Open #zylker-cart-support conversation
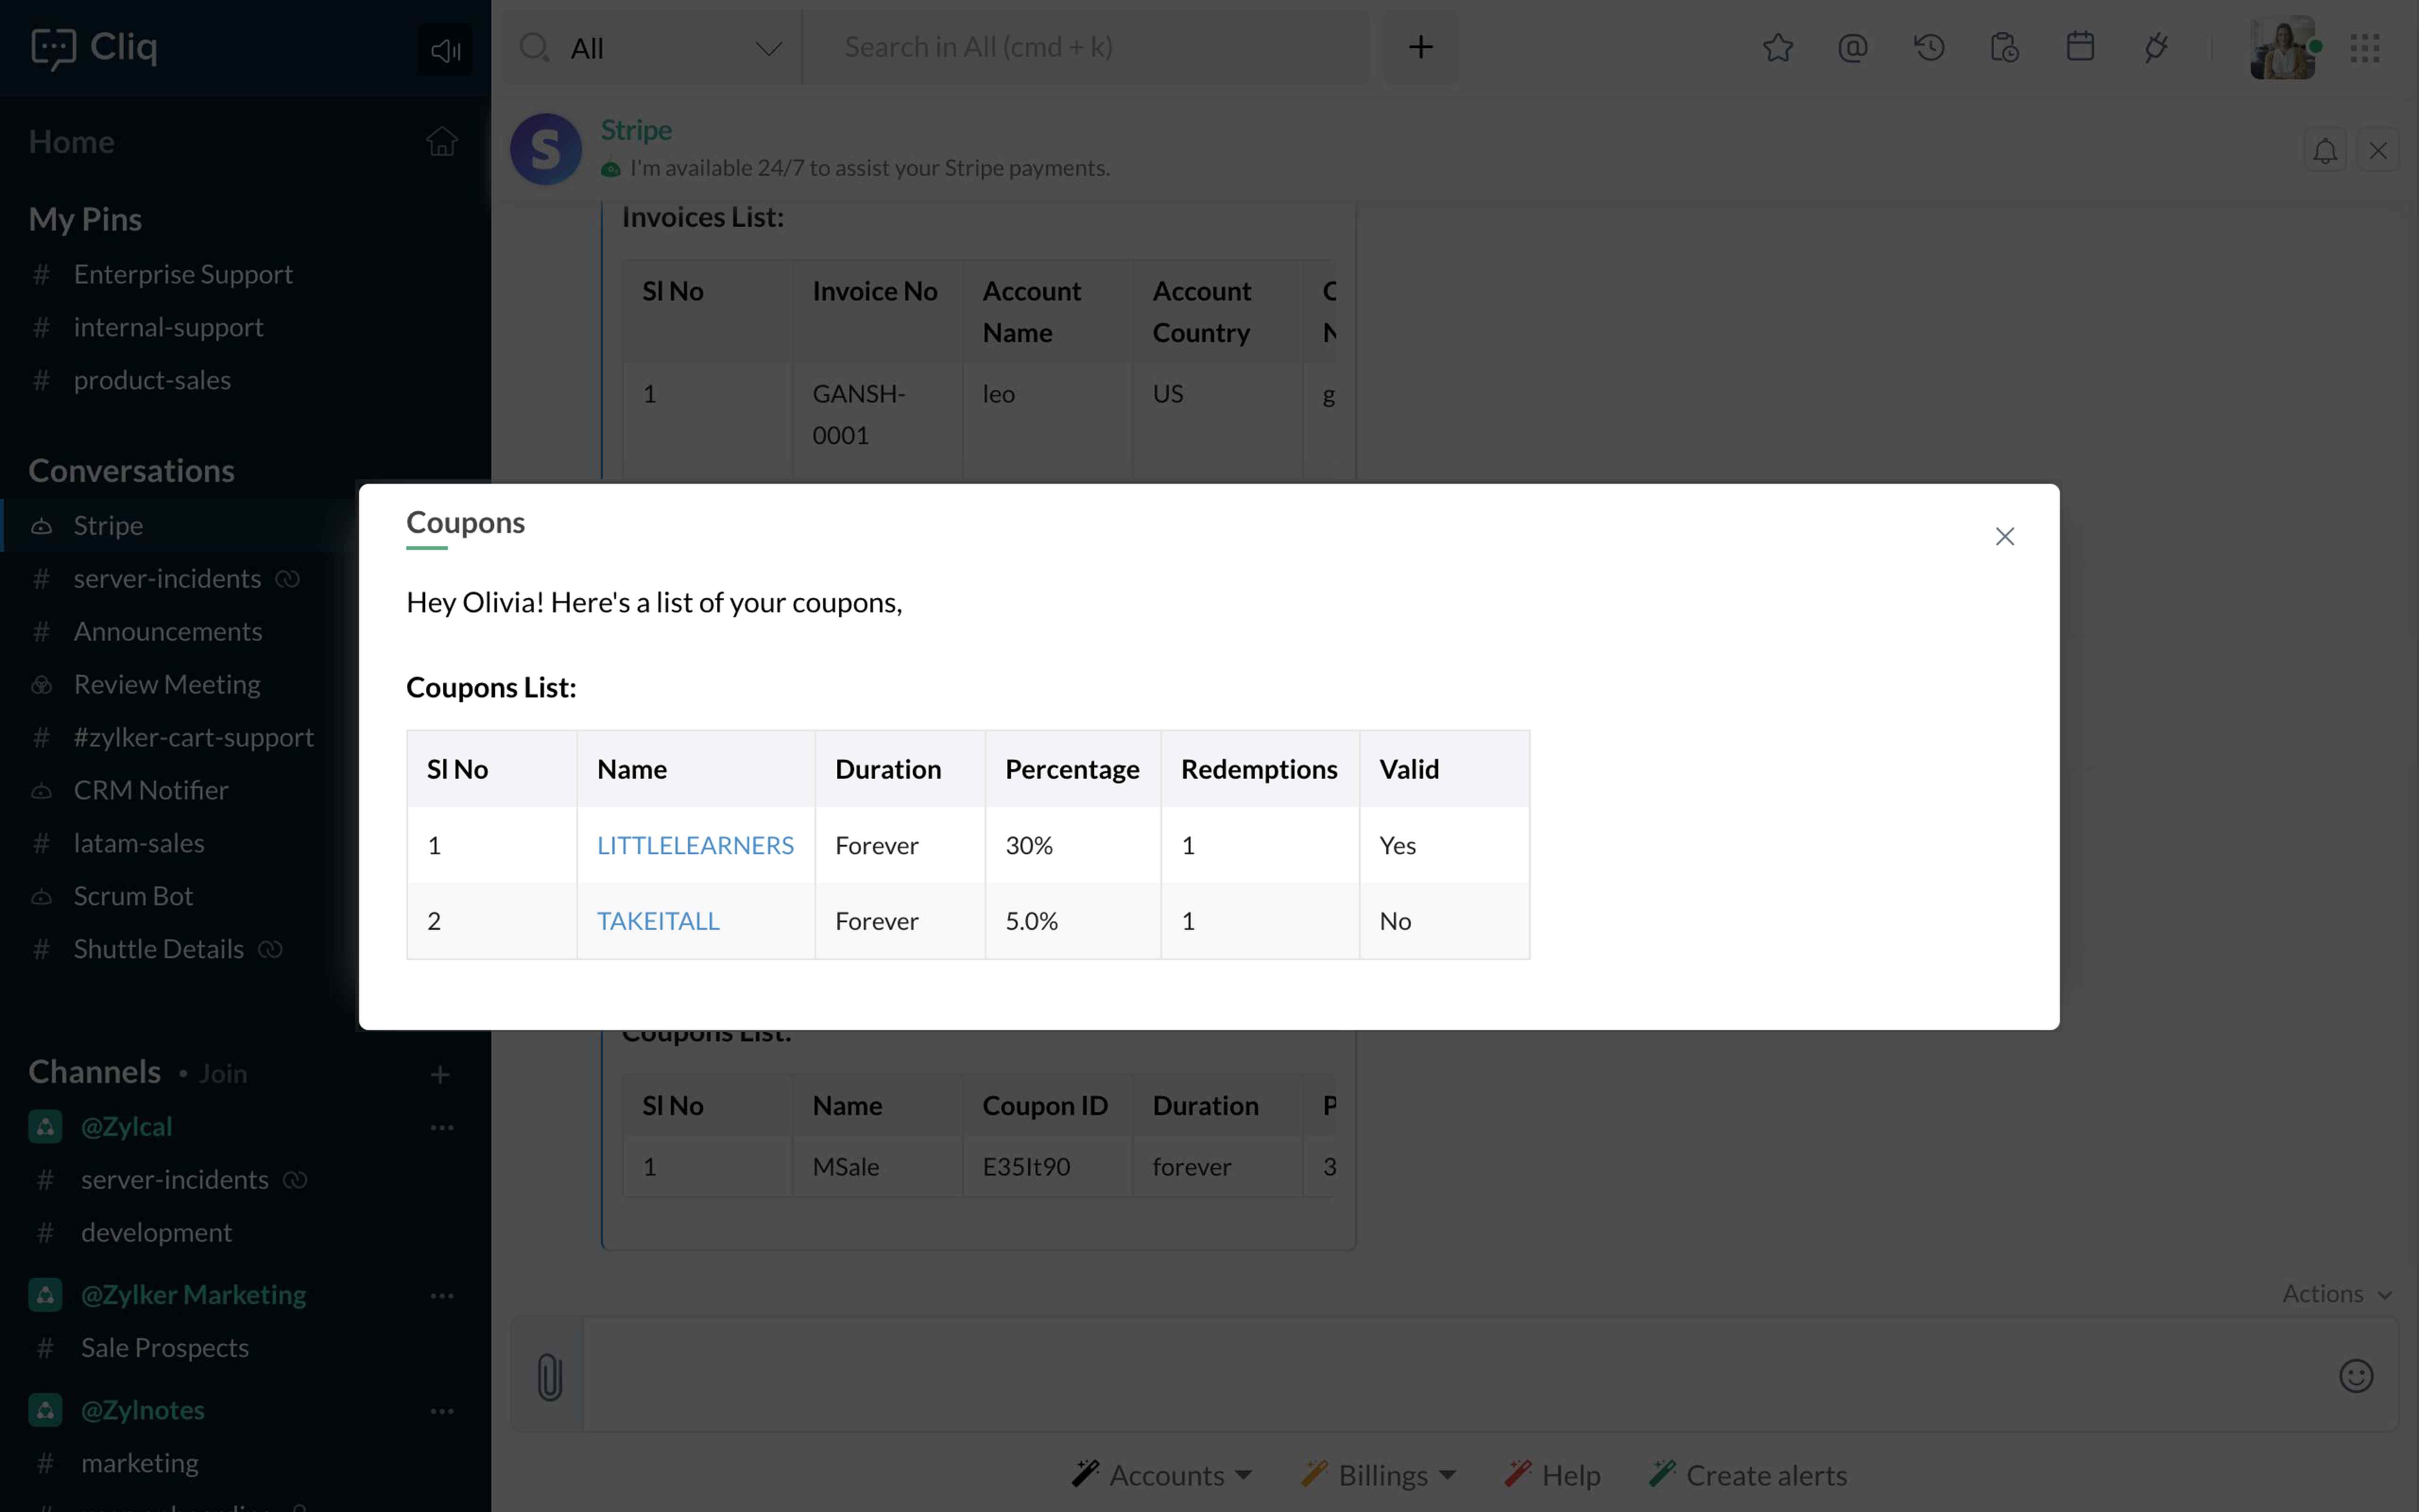The height and width of the screenshot is (1512, 2419). coord(194,737)
